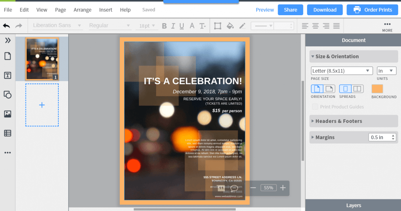Image resolution: width=401 pixels, height=211 pixels.
Task: Click the horizontal canvas scrollbar
Action: point(185,209)
